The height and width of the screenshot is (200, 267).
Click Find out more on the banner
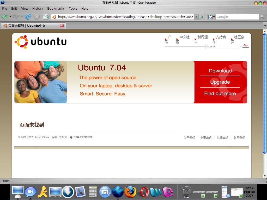(x=220, y=93)
